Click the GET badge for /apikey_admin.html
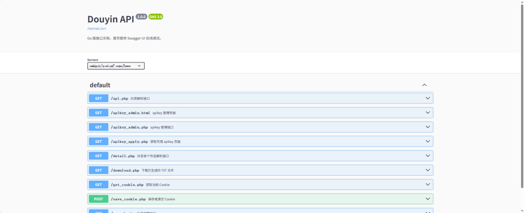Image resolution: width=524 pixels, height=213 pixels. [99, 113]
